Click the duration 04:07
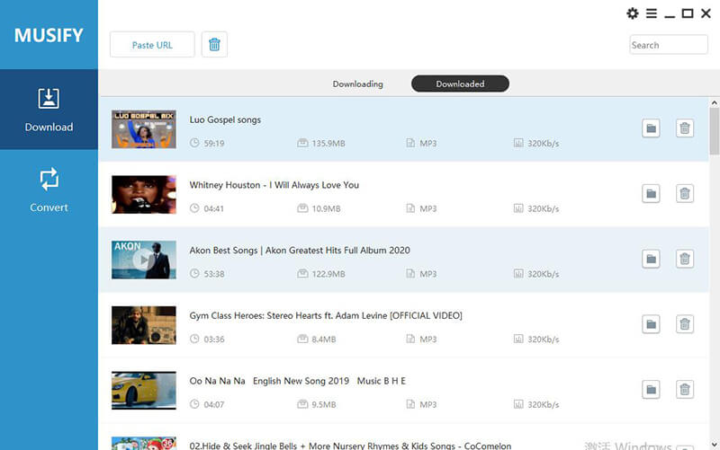 [214, 404]
